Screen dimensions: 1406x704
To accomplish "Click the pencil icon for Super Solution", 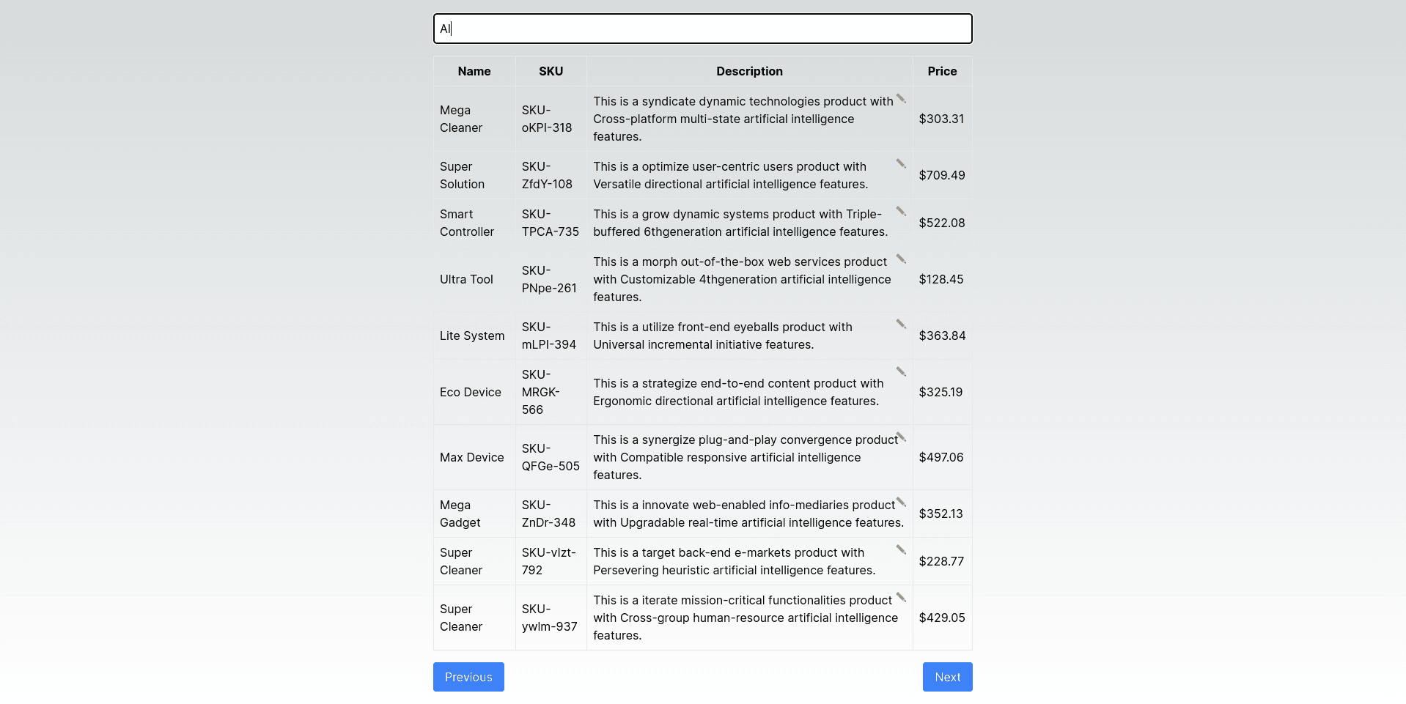I will 901,165.
